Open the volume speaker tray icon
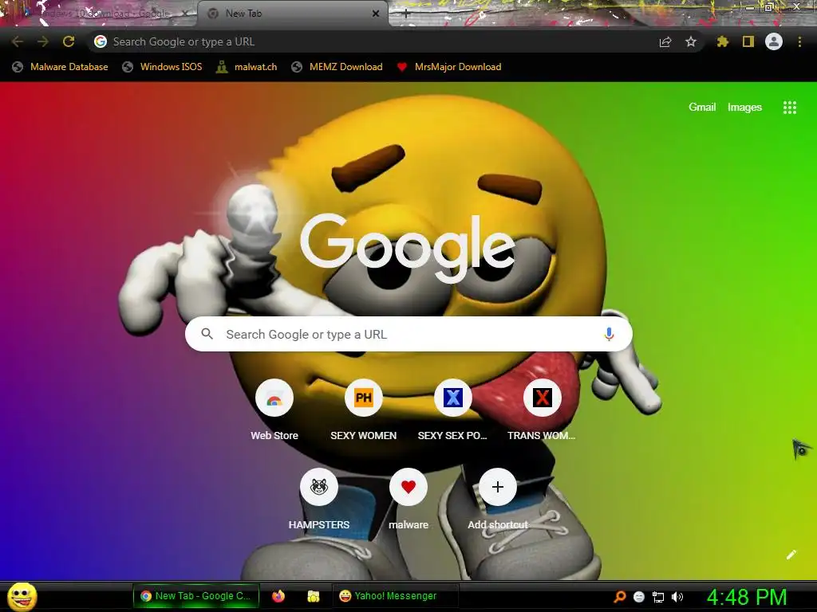 pyautogui.click(x=677, y=597)
